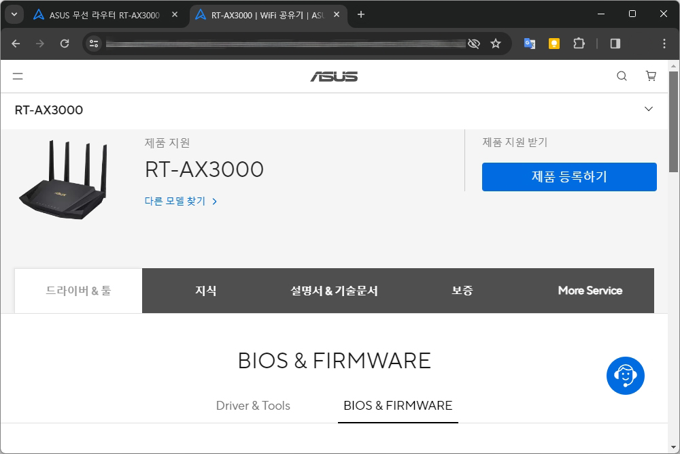Follow the 다른 모델 찾기 link
Screen dimensions: 680x454
(181, 201)
